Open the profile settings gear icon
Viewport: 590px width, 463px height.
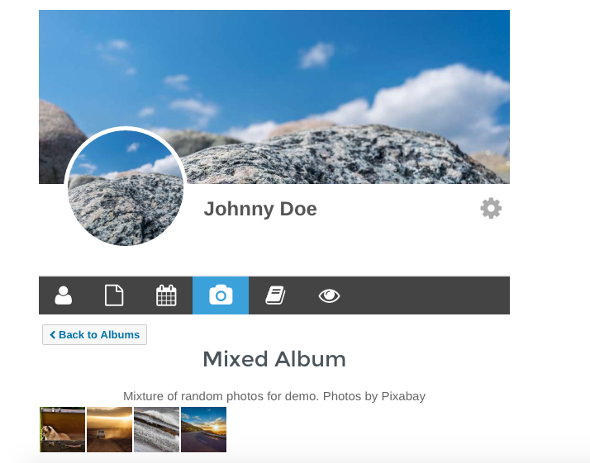[x=491, y=208]
